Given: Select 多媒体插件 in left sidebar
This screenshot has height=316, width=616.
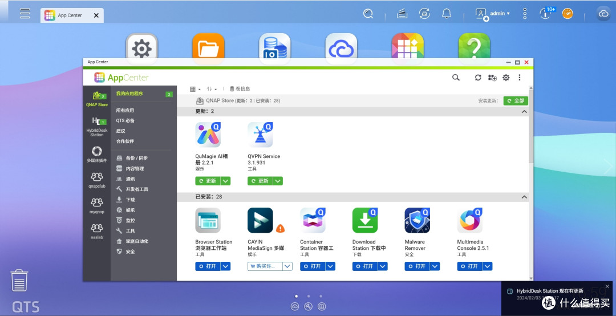Looking at the screenshot, I should click(96, 155).
